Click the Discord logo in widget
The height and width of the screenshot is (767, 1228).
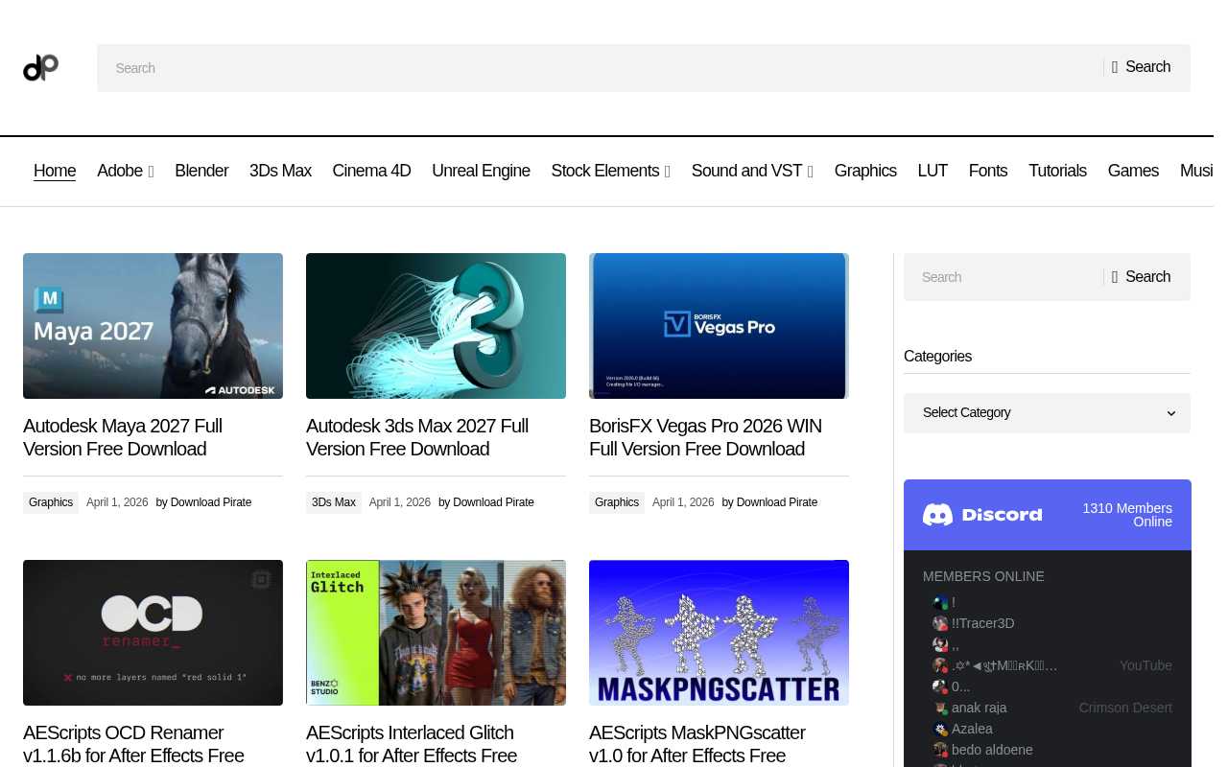(x=982, y=515)
